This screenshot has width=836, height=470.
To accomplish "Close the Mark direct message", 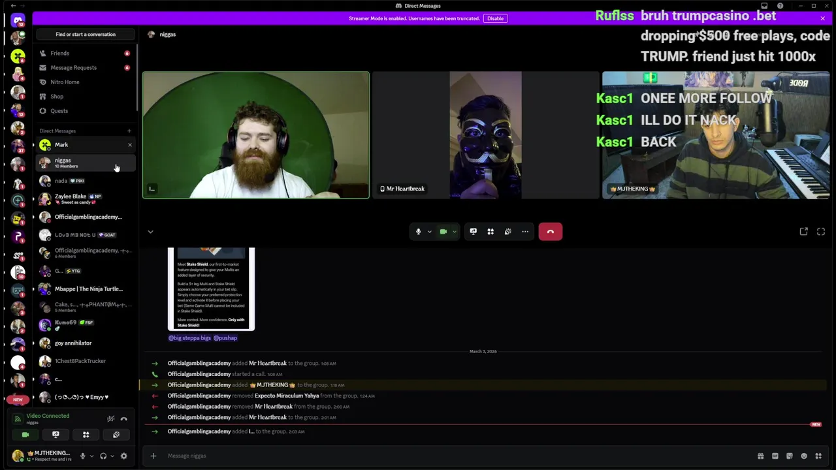I will (x=129, y=145).
